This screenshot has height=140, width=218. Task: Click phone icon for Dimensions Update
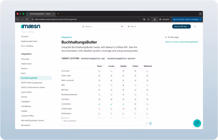(123, 114)
